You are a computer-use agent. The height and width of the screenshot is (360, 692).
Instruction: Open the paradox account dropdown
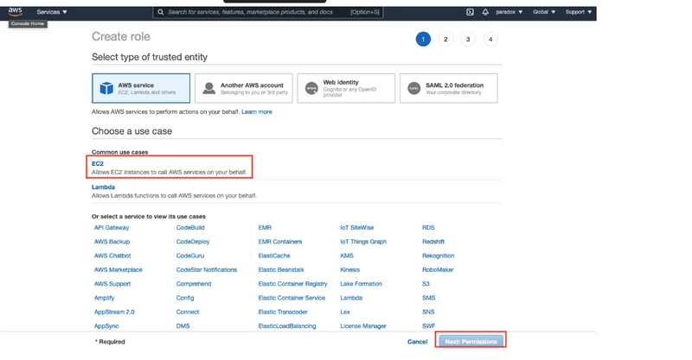tap(508, 12)
